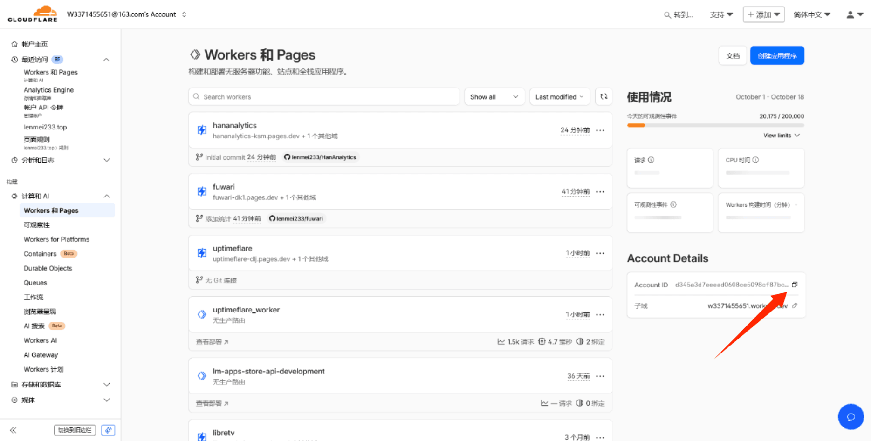Expand the 存储和数据库 section
This screenshot has height=441, width=871.
(x=106, y=385)
